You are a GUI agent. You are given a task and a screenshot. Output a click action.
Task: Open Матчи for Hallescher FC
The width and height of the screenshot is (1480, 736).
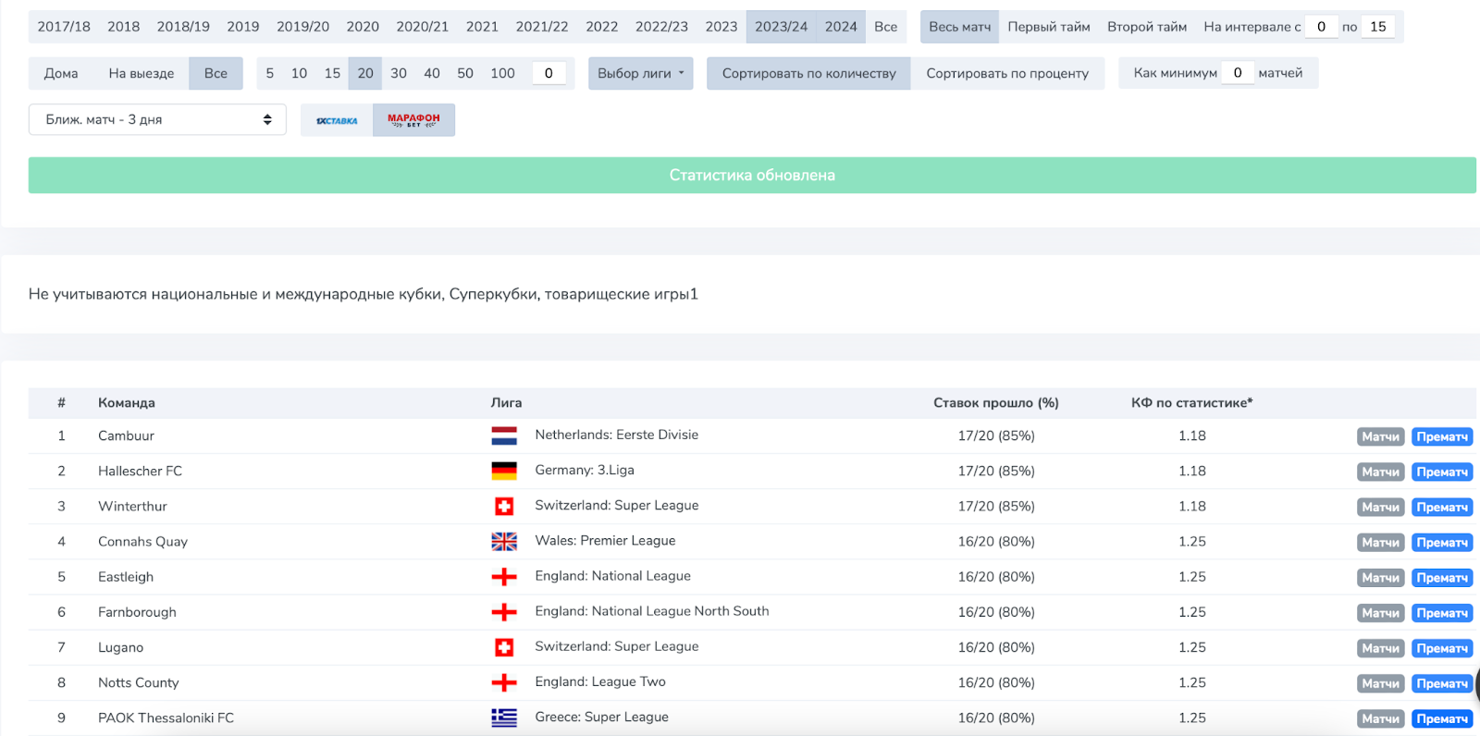point(1380,472)
